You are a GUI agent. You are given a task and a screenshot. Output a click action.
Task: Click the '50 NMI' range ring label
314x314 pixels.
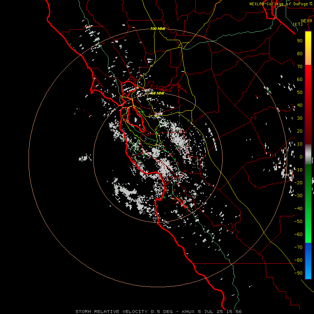coord(158,93)
